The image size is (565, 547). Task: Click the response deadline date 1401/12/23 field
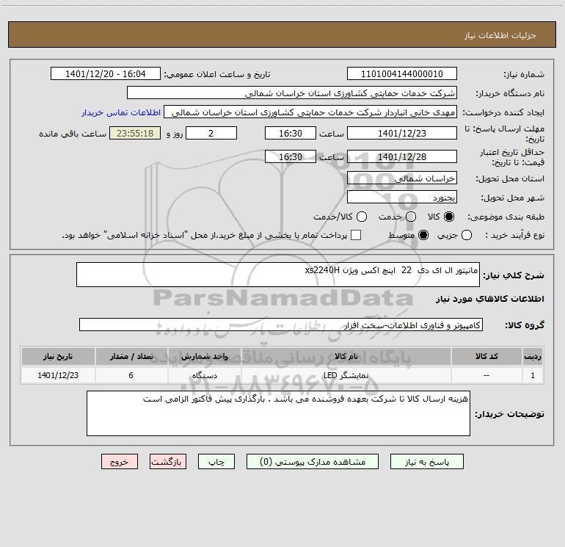pyautogui.click(x=402, y=133)
